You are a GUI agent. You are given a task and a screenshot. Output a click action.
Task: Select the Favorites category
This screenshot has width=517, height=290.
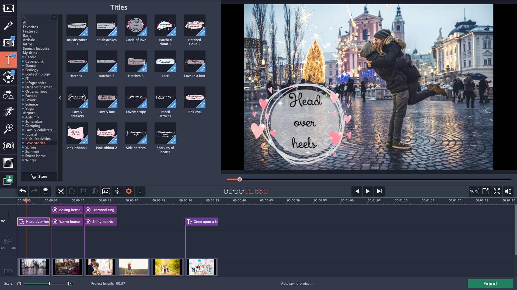pyautogui.click(x=30, y=27)
